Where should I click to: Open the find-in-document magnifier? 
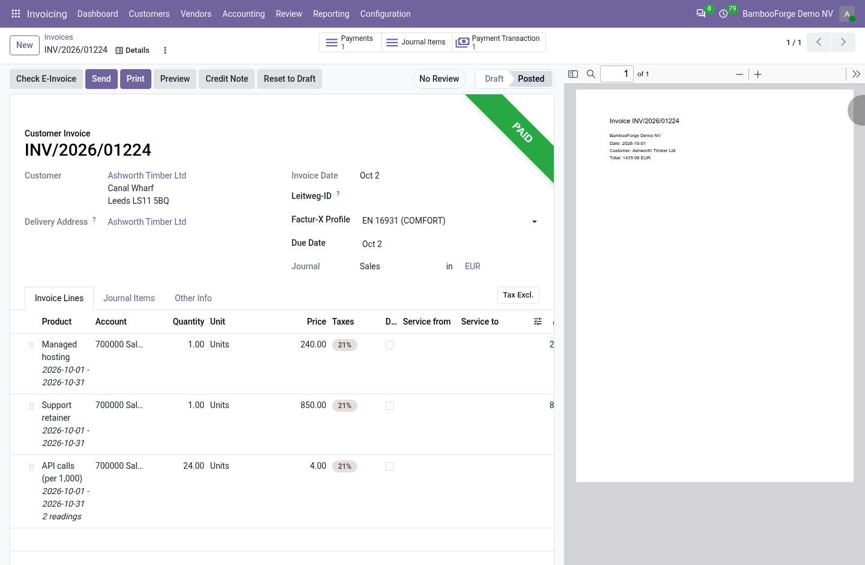point(591,74)
